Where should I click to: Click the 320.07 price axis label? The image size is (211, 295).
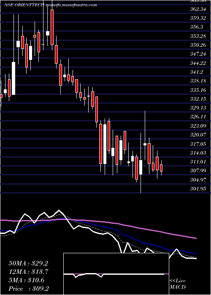pyautogui.click(x=197, y=135)
